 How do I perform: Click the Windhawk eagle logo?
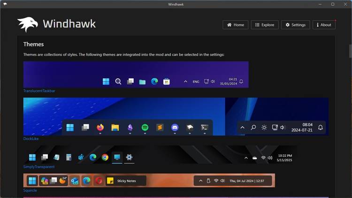tap(28, 24)
